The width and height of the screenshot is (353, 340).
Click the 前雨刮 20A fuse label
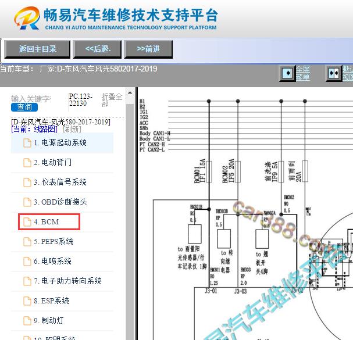tap(295, 171)
